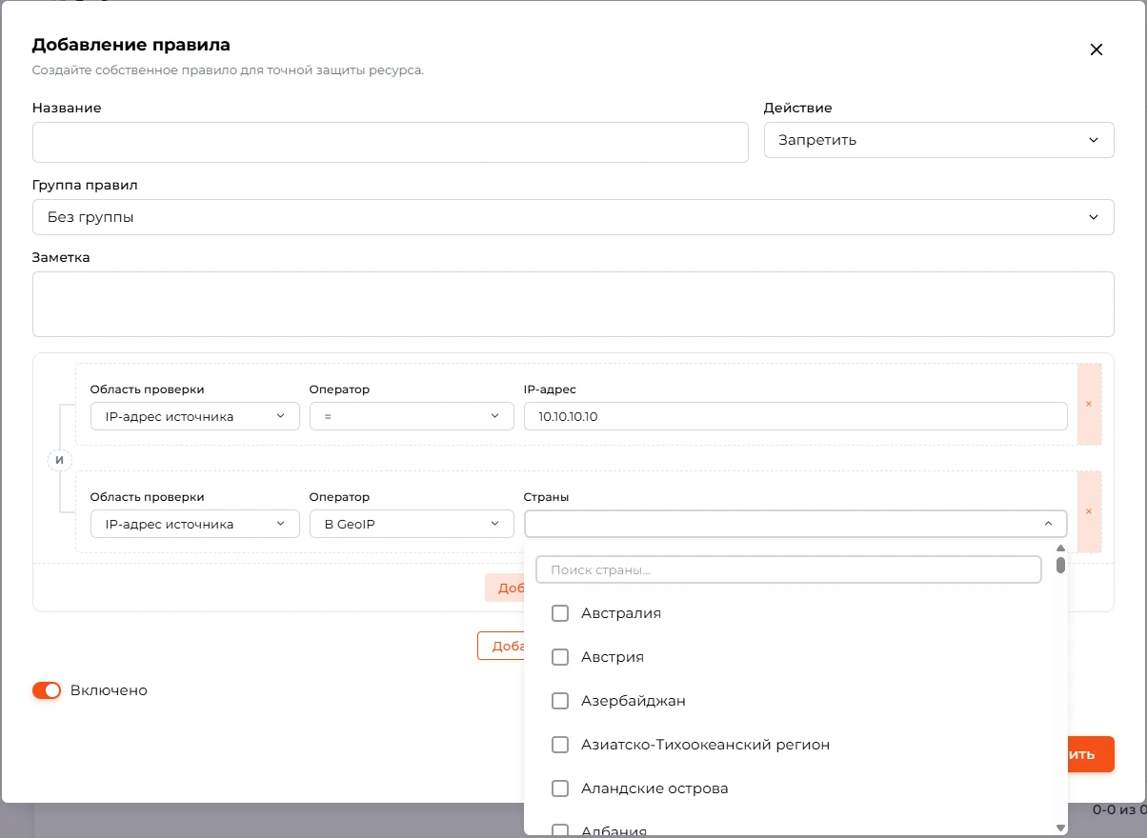Click the Поиск страны search box
Image resolution: width=1147 pixels, height=838 pixels.
[789, 569]
